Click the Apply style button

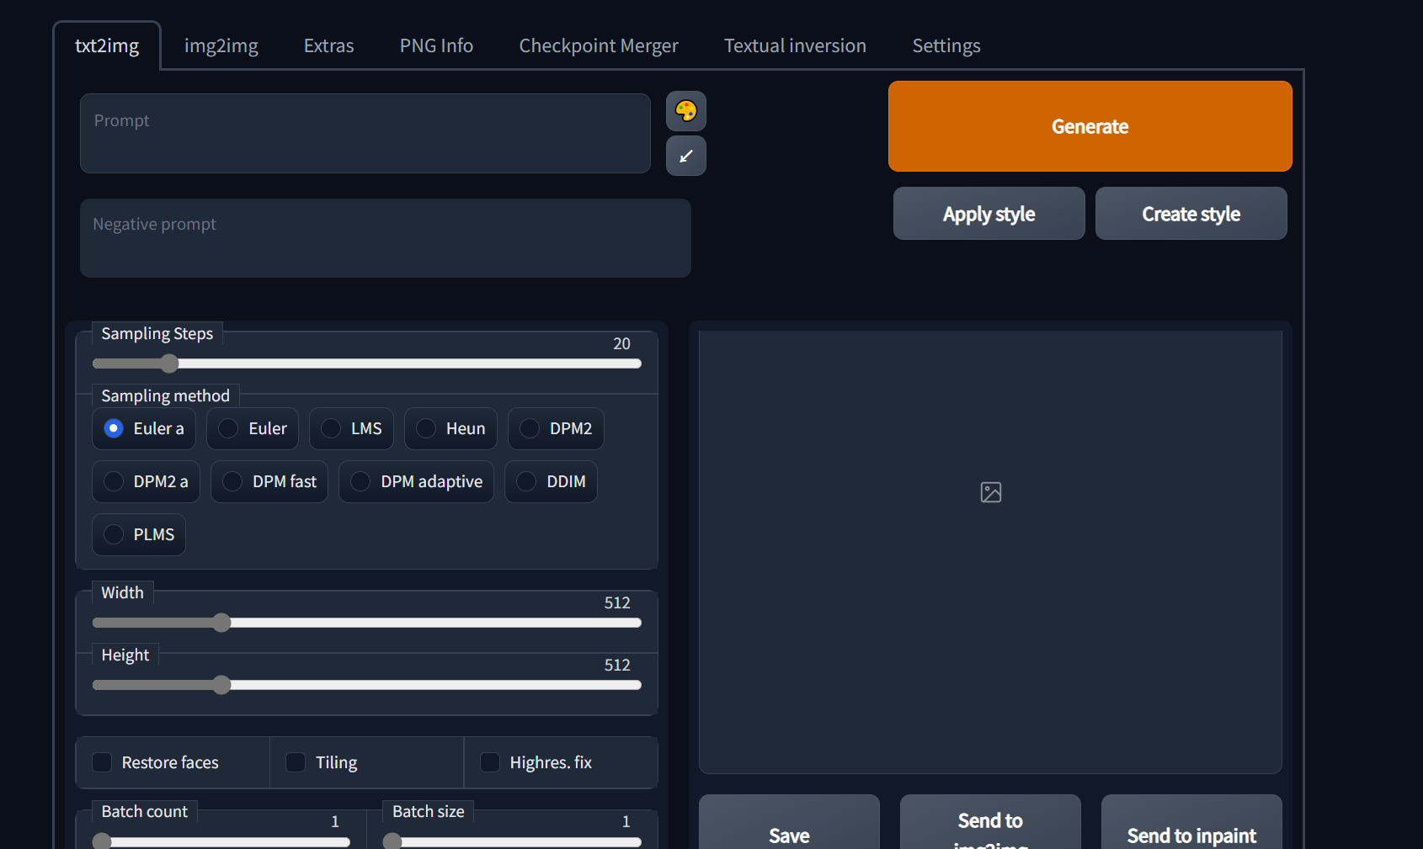click(x=989, y=214)
